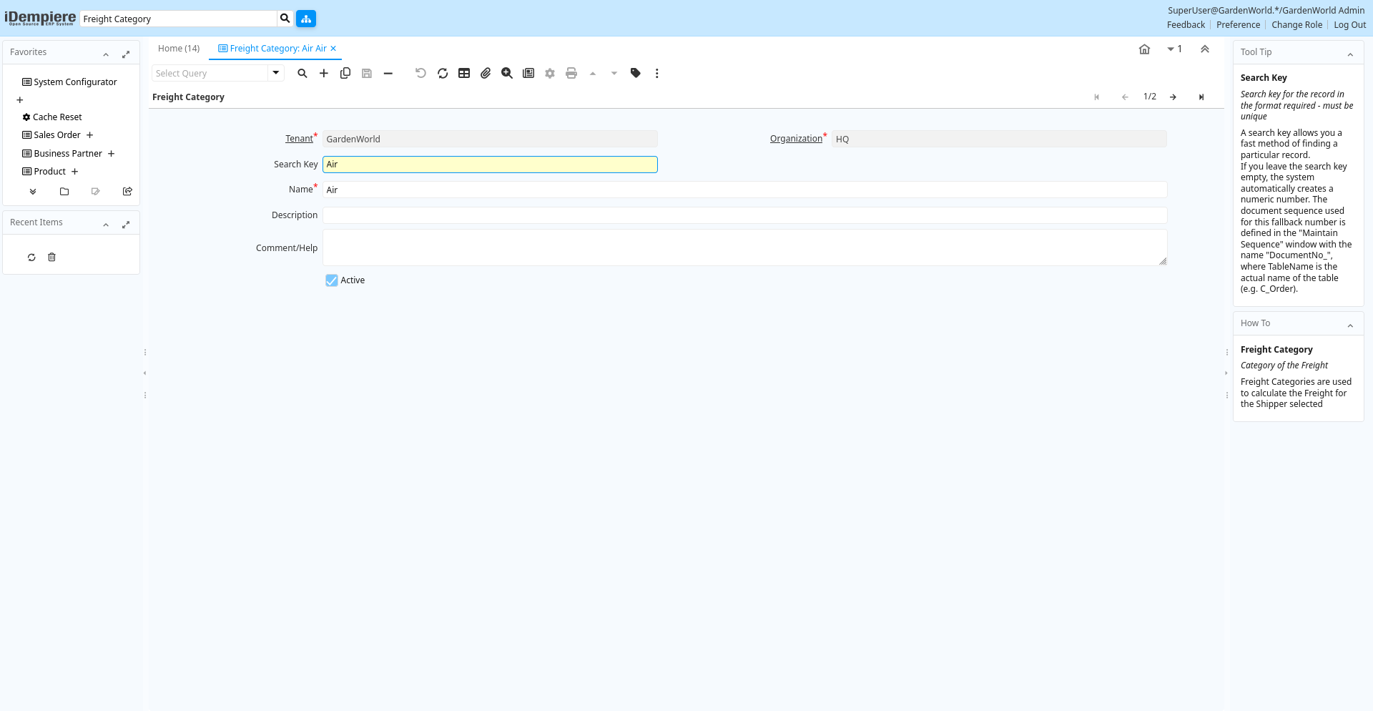Click into the Description input field

[x=744, y=215]
